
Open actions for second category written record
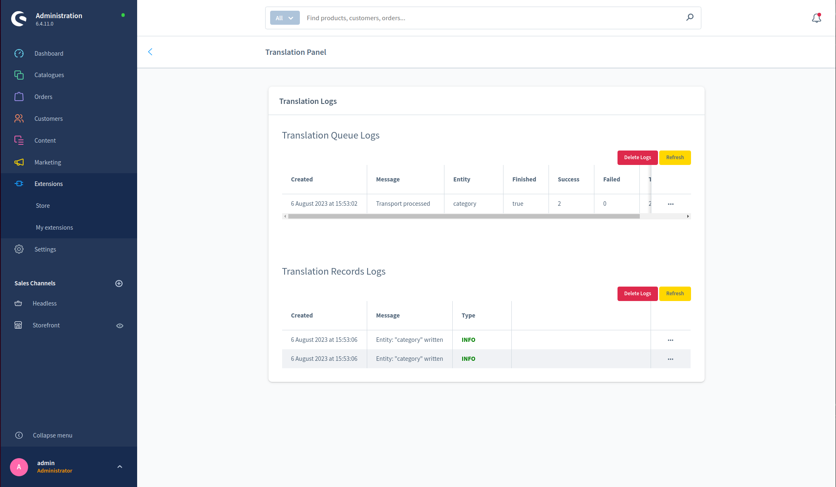pos(670,359)
